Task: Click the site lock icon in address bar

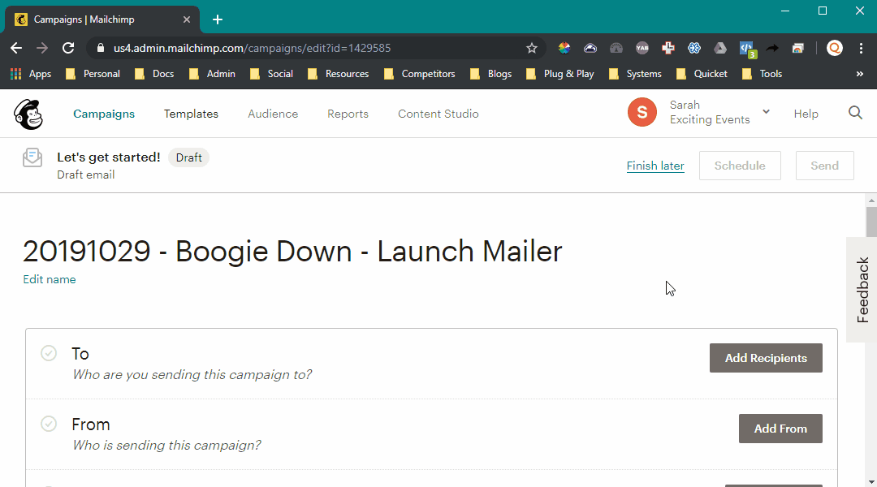Action: click(x=101, y=48)
